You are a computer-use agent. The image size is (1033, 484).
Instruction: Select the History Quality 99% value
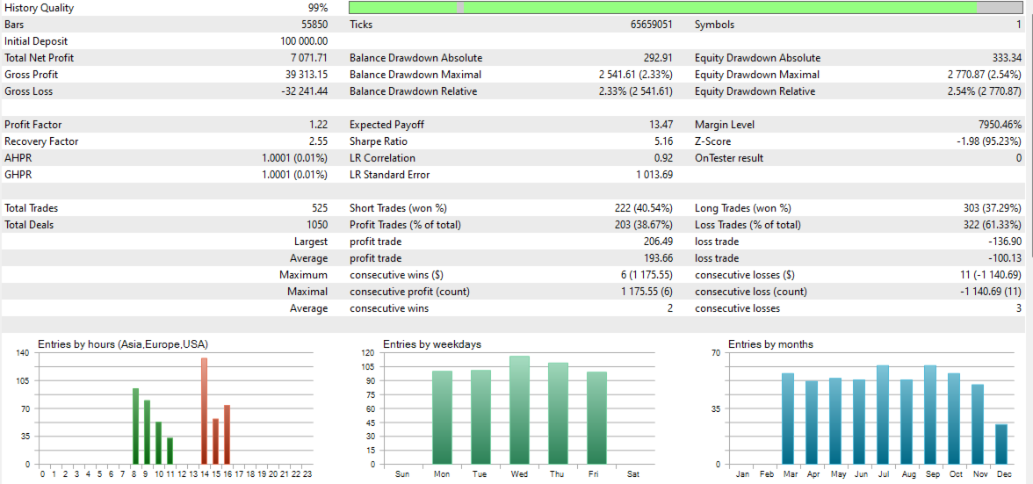pos(318,9)
